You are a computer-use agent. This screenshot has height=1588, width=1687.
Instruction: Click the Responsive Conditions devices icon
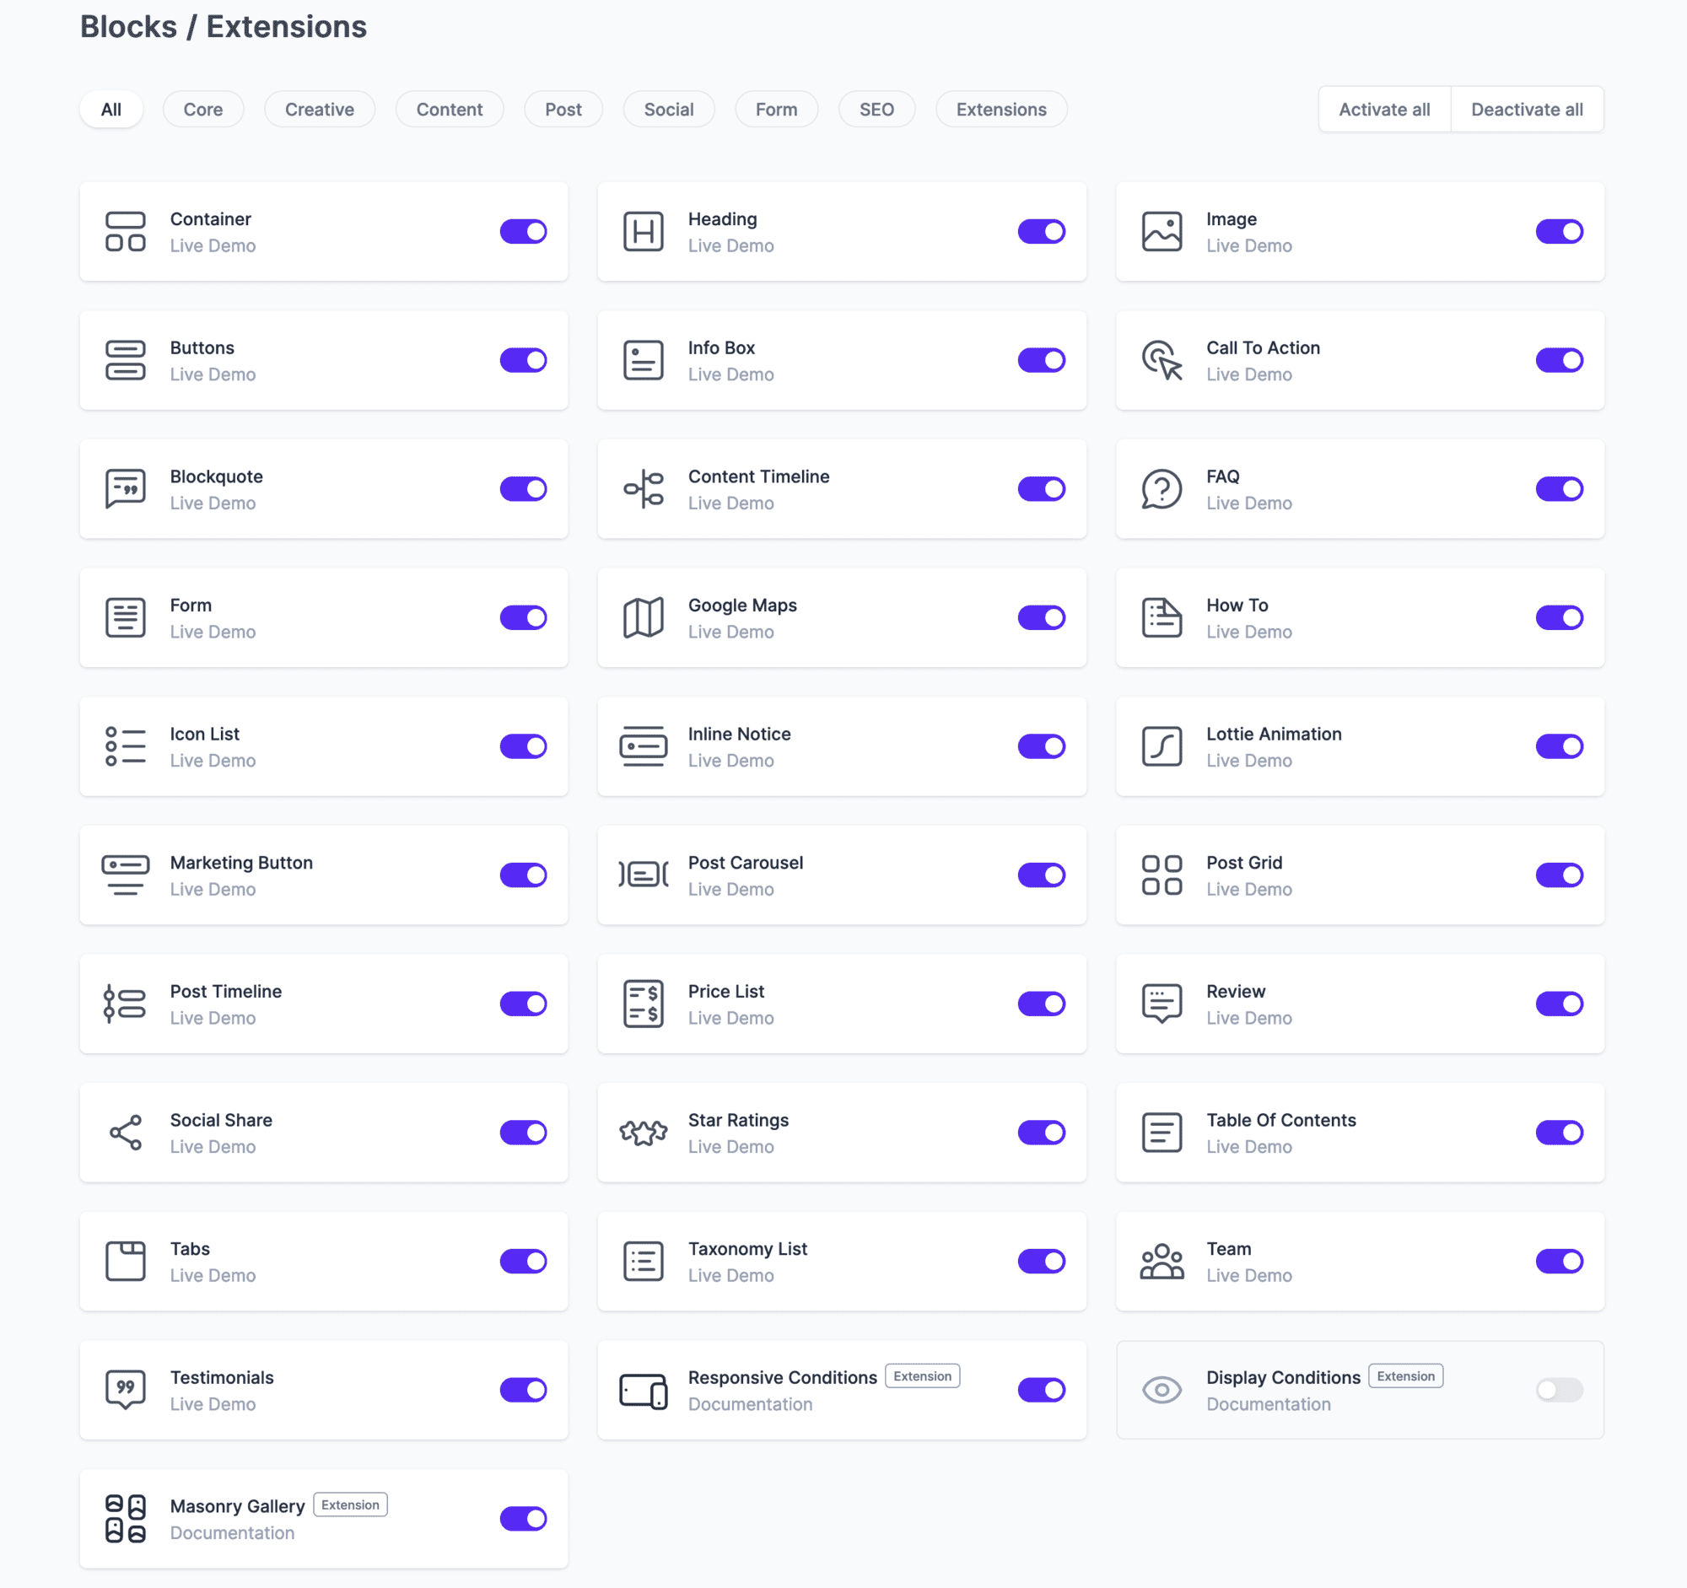click(x=644, y=1392)
